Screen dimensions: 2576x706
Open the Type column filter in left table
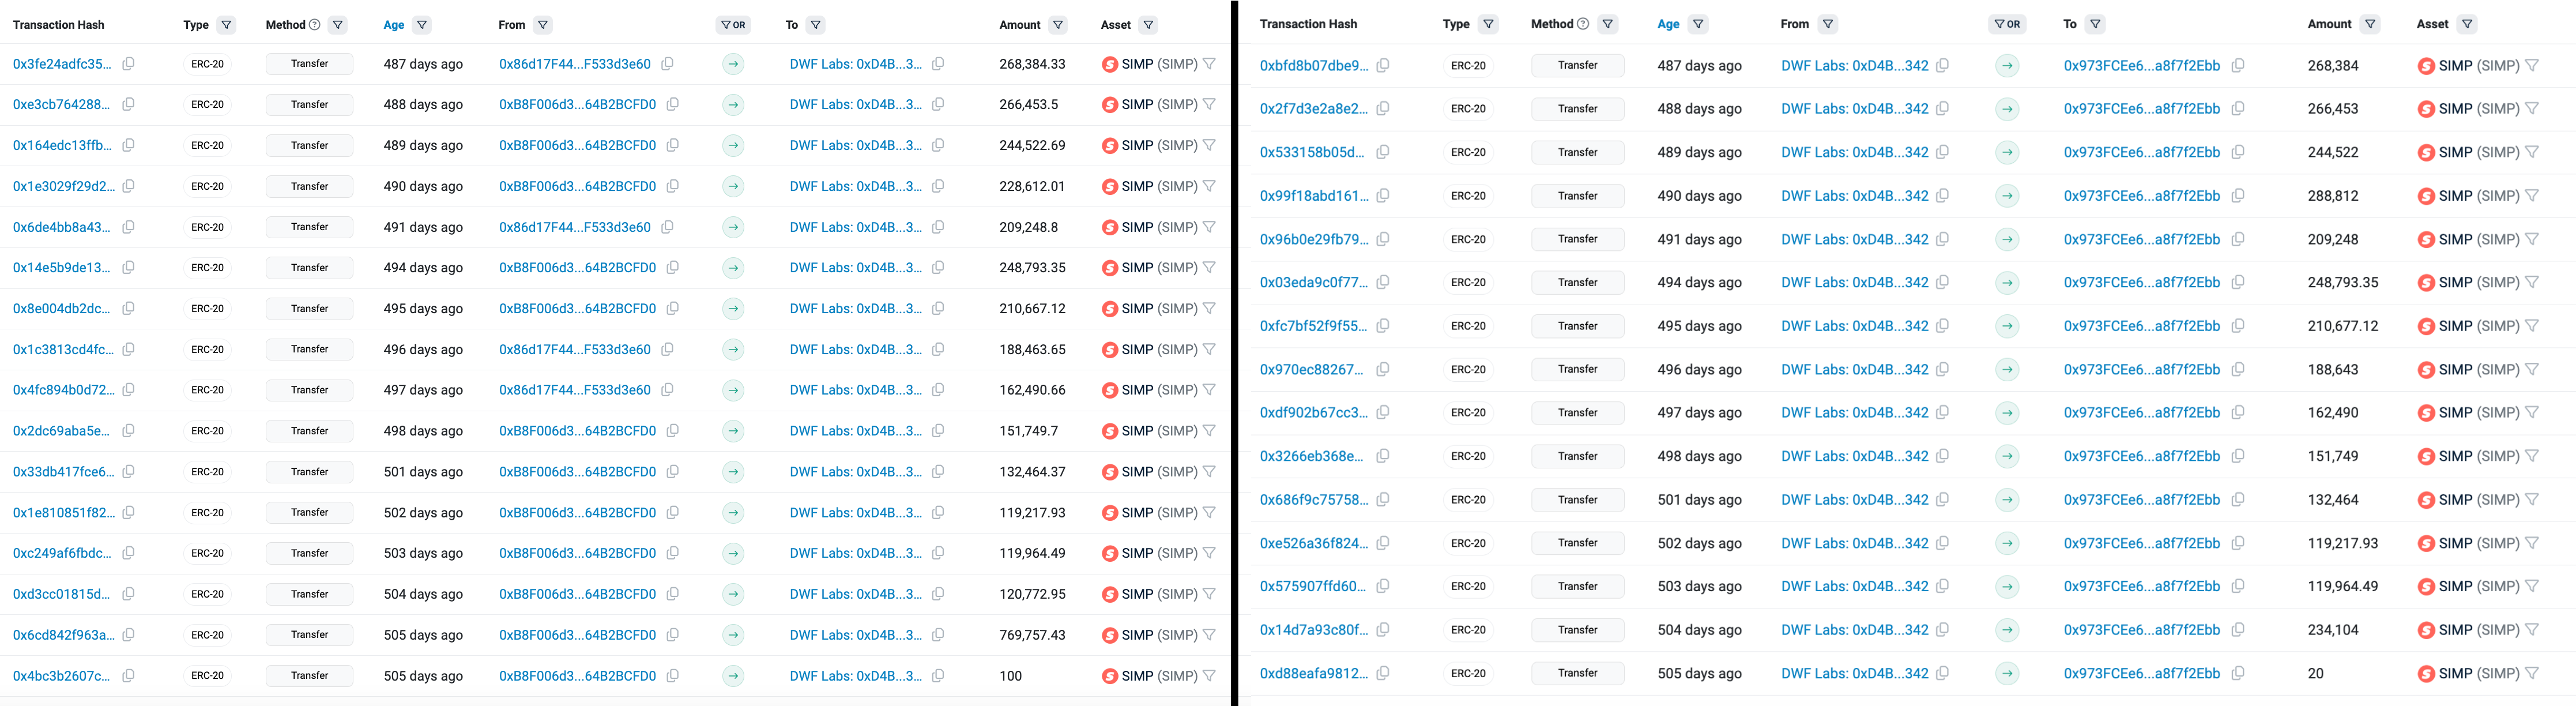226,25
